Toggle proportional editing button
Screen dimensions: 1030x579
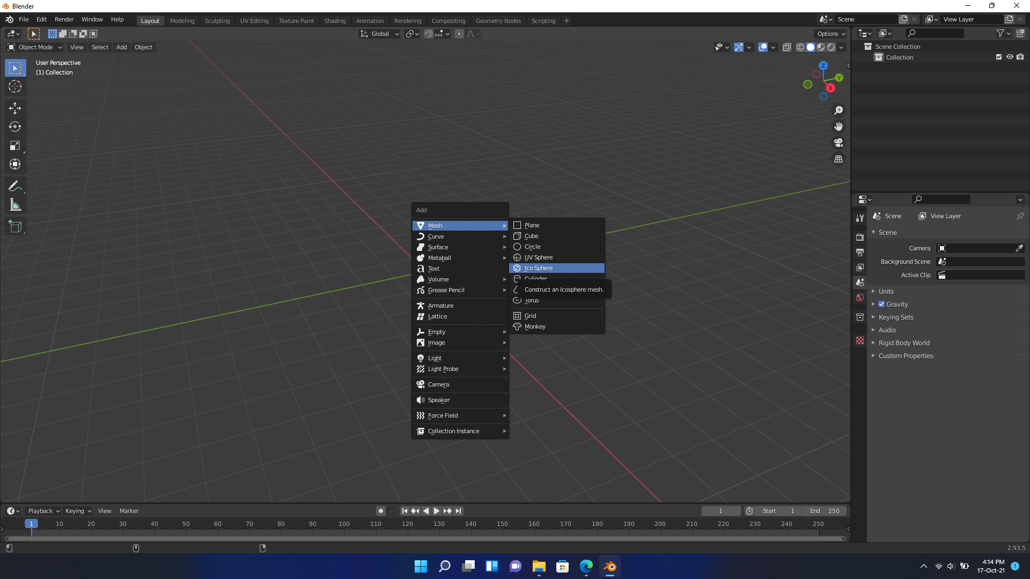click(459, 34)
